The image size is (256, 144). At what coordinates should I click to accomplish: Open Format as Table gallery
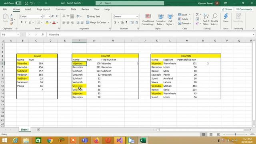tap(160, 20)
